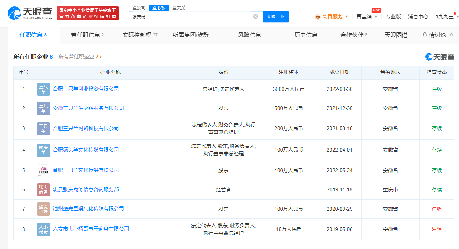Click the 领头羊 company logo tile

(x=43, y=150)
